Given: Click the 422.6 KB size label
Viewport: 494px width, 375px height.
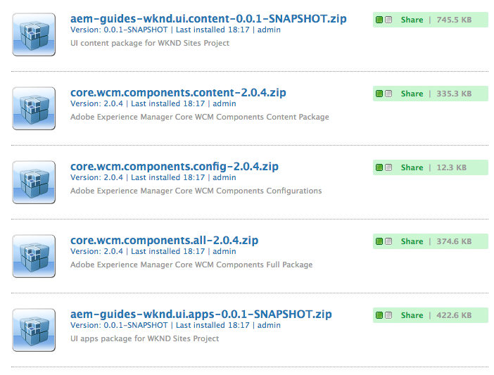Looking at the screenshot, I should pyautogui.click(x=454, y=315).
